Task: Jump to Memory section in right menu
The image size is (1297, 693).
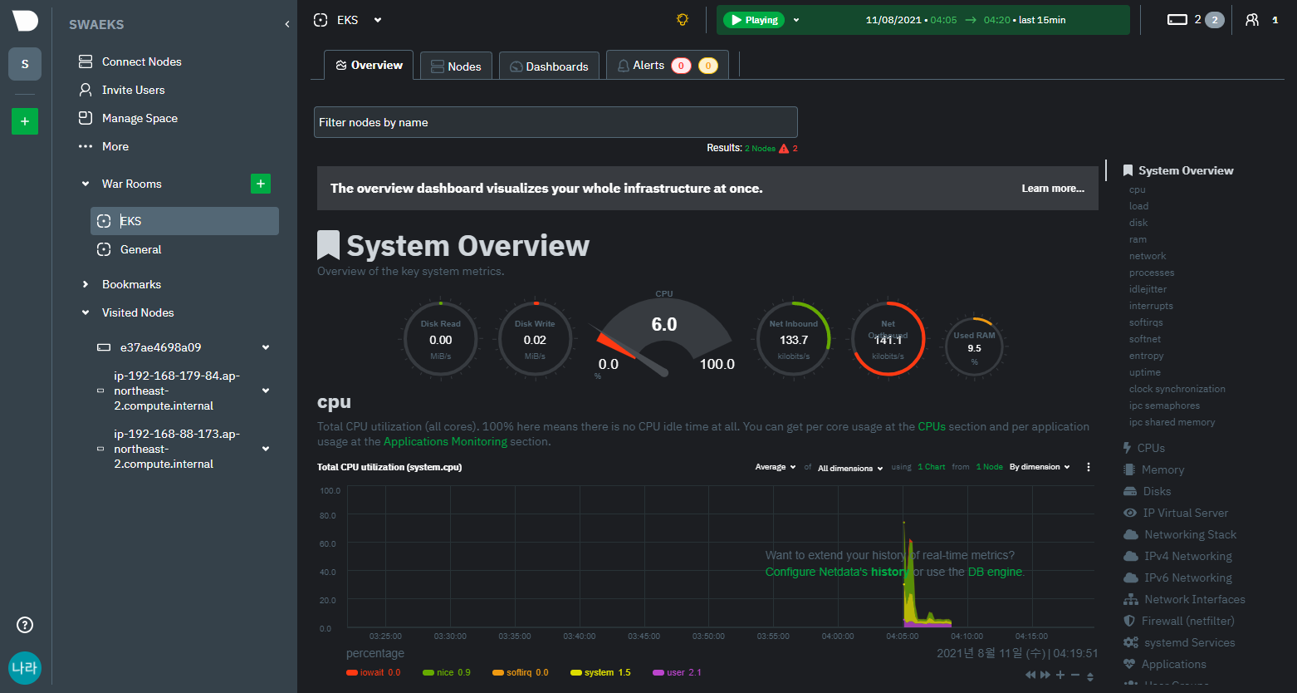Action: tap(1162, 469)
